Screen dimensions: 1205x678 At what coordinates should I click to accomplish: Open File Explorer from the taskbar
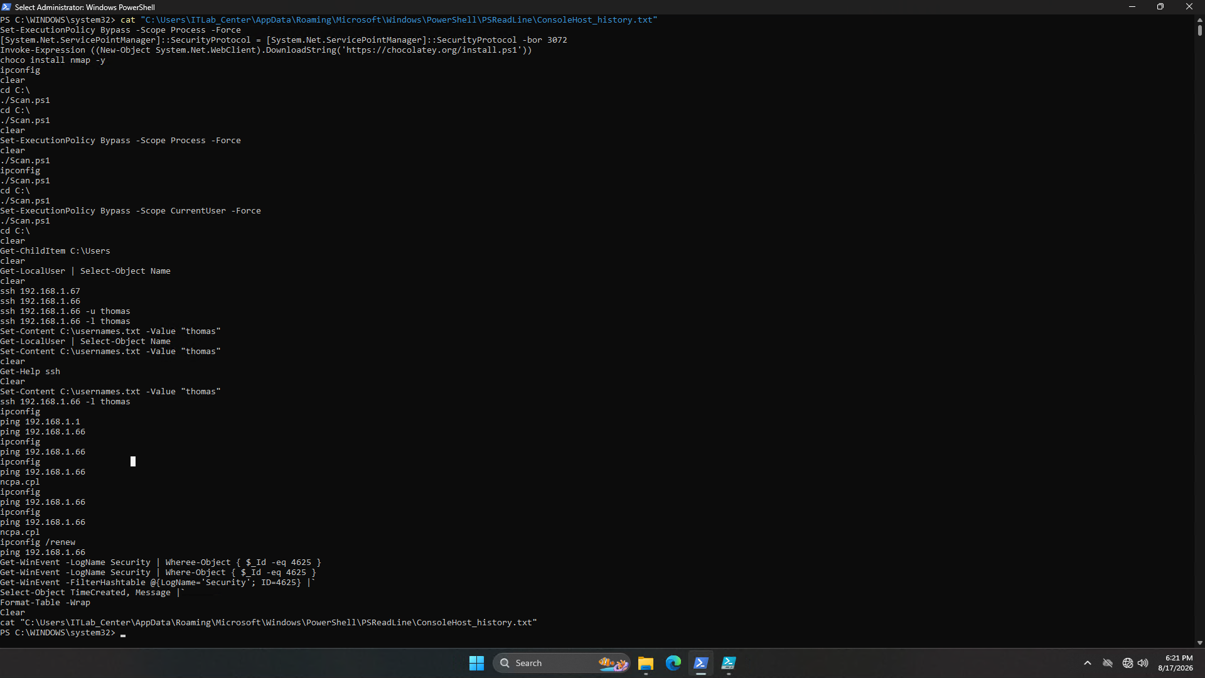646,663
